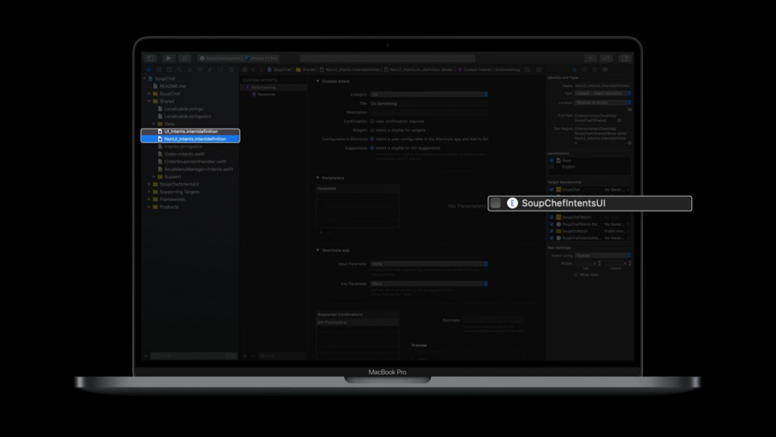Uncheck the Base localization checkbox
The width and height of the screenshot is (776, 437).
552,160
